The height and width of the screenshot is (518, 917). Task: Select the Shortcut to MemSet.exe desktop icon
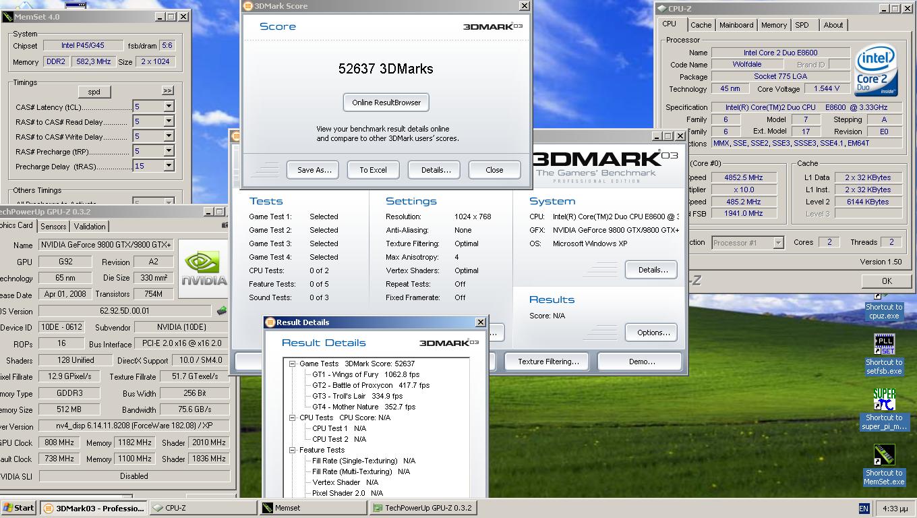click(x=884, y=465)
